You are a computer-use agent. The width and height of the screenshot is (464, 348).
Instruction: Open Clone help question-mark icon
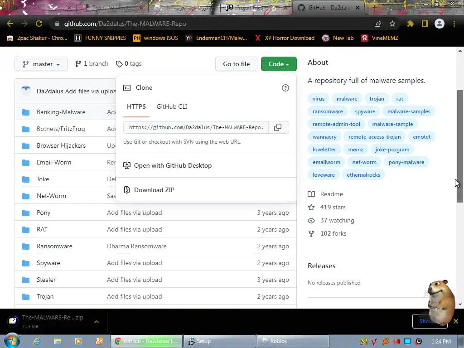click(285, 88)
